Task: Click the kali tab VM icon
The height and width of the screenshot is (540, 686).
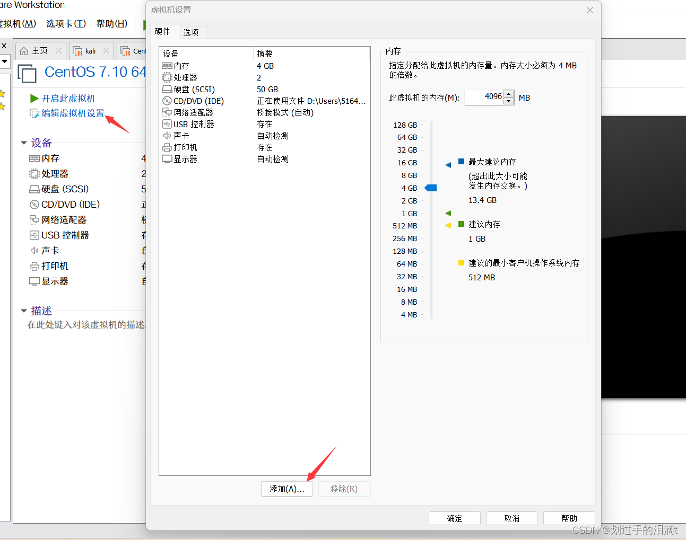Action: tap(78, 51)
